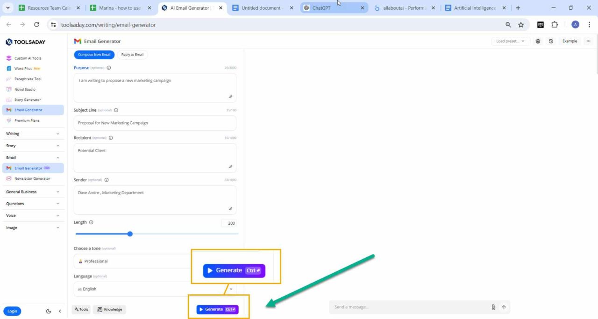Collapse the left sidebar with chevron

pos(59,311)
